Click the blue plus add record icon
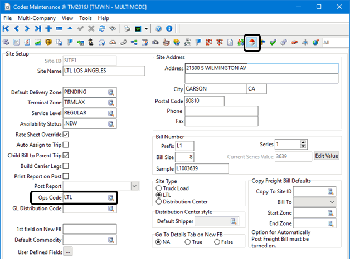The width and height of the screenshot is (350, 259). 49,28
